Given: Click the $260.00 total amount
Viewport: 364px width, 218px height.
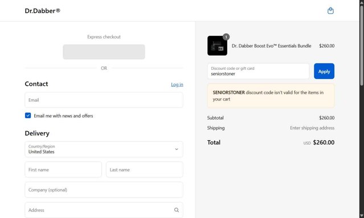Looking at the screenshot, I should click(324, 142).
